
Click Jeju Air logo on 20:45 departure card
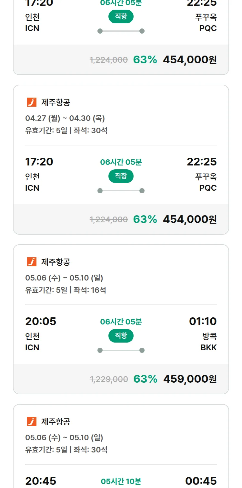[32, 421]
